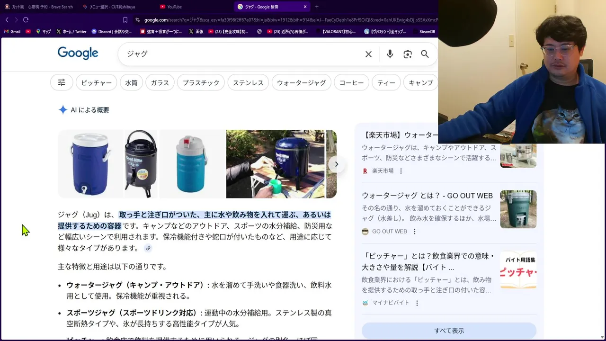Click the source link icon after summary

pos(148,248)
